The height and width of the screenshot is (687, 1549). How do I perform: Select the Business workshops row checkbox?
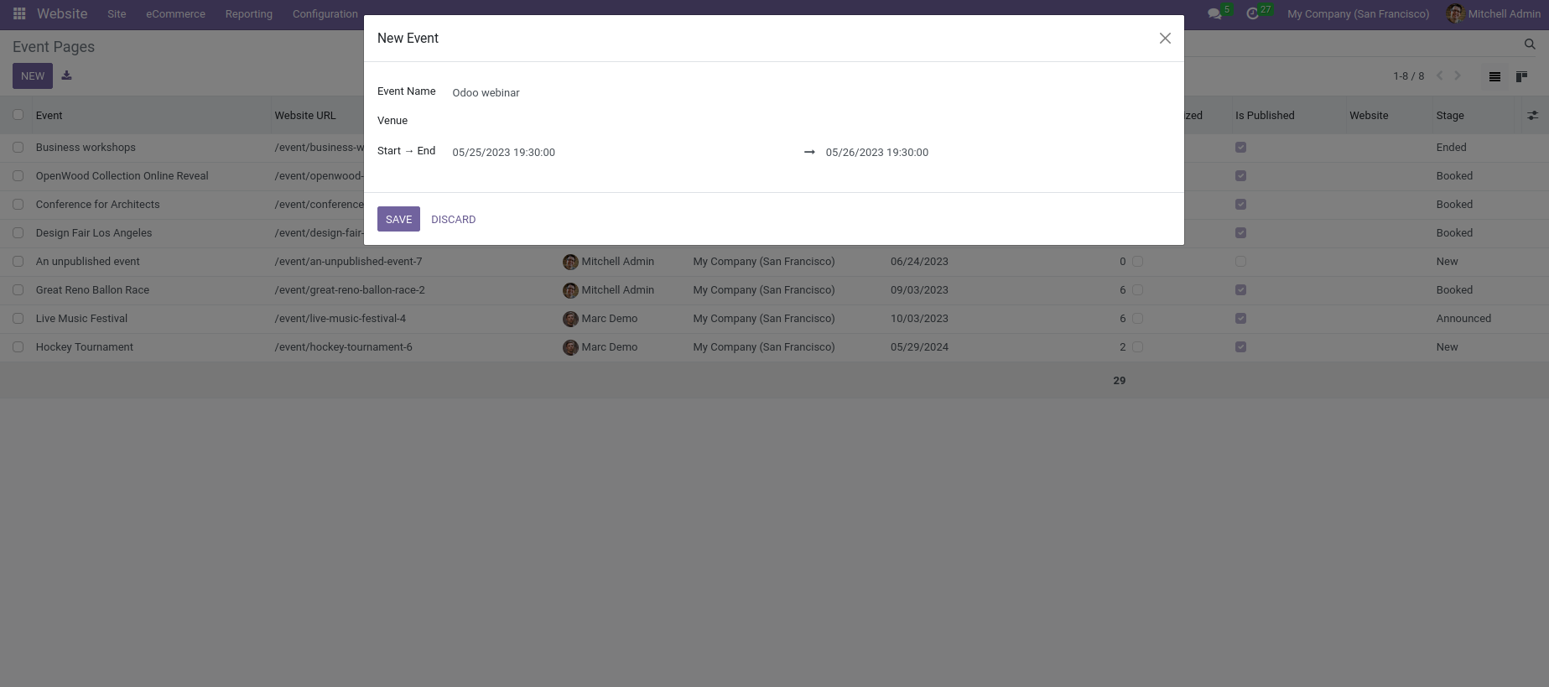point(18,148)
